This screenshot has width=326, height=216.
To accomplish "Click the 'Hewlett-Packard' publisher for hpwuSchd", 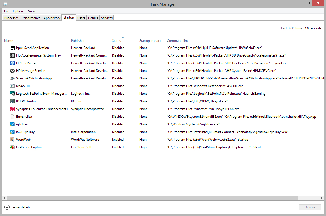I will pyautogui.click(x=83, y=48).
